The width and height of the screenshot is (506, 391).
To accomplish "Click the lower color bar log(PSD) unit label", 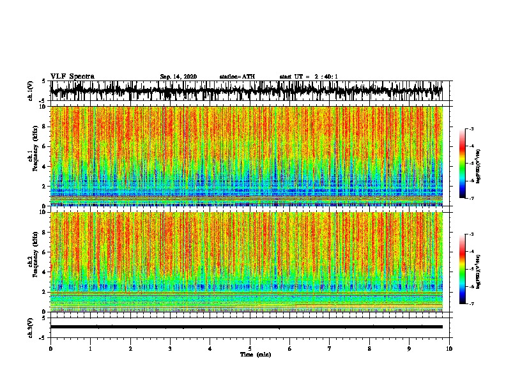I will (479, 272).
